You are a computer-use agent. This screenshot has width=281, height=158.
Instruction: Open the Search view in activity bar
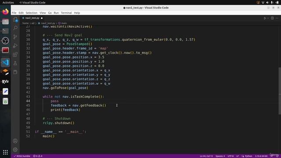coord(15,28)
